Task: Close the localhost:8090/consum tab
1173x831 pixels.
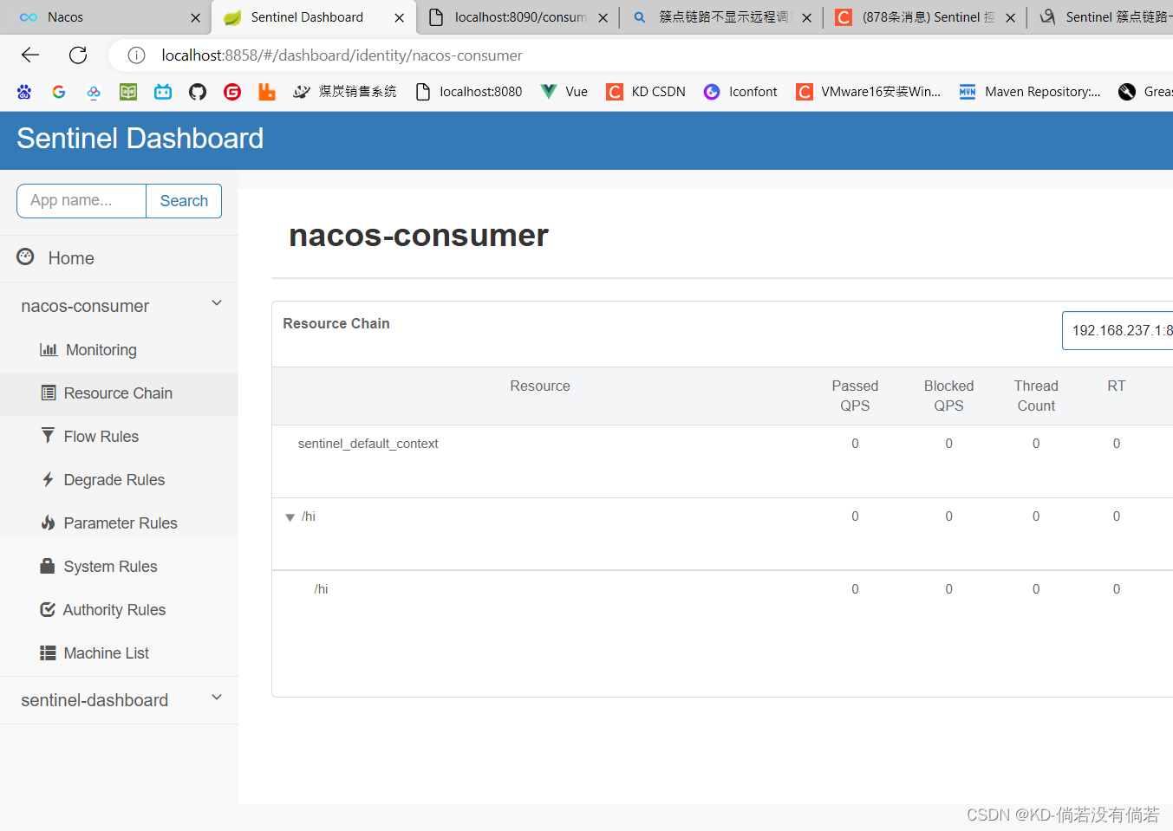Action: [603, 17]
